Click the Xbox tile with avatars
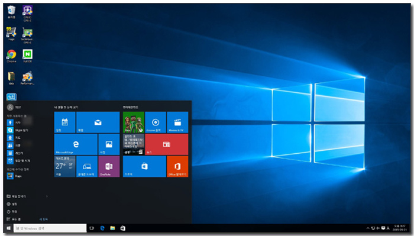414x236 pixels. click(133, 122)
